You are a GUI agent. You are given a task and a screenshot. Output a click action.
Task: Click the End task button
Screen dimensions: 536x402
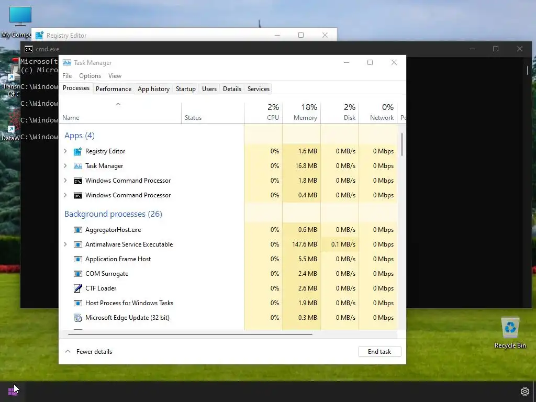click(379, 352)
